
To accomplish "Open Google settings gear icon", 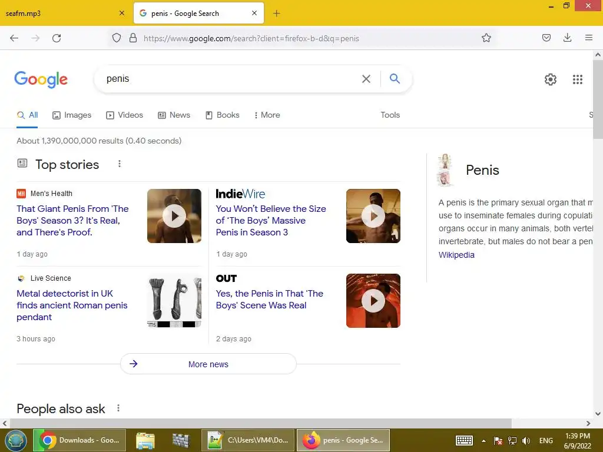I will tap(551, 79).
